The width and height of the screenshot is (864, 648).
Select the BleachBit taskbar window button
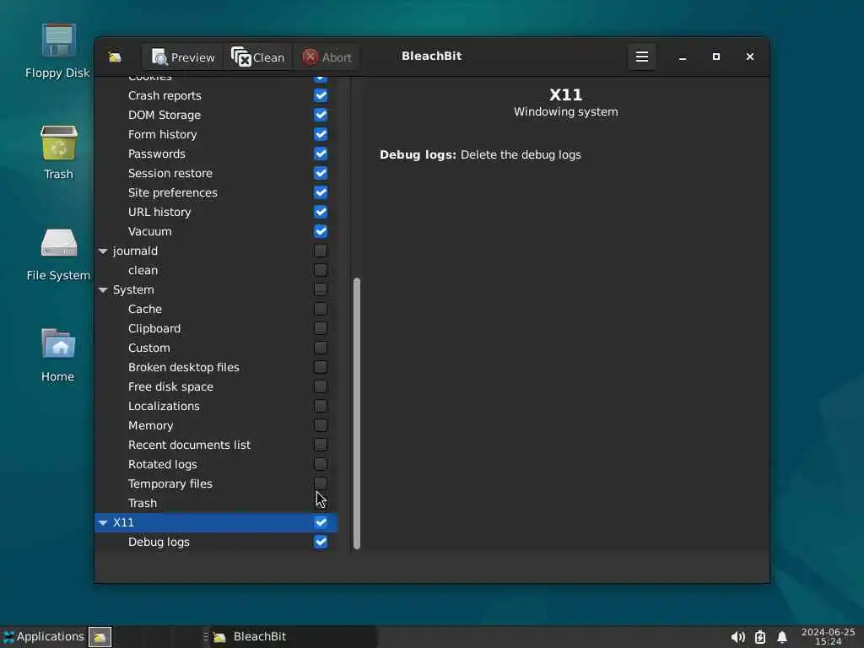coord(292,636)
